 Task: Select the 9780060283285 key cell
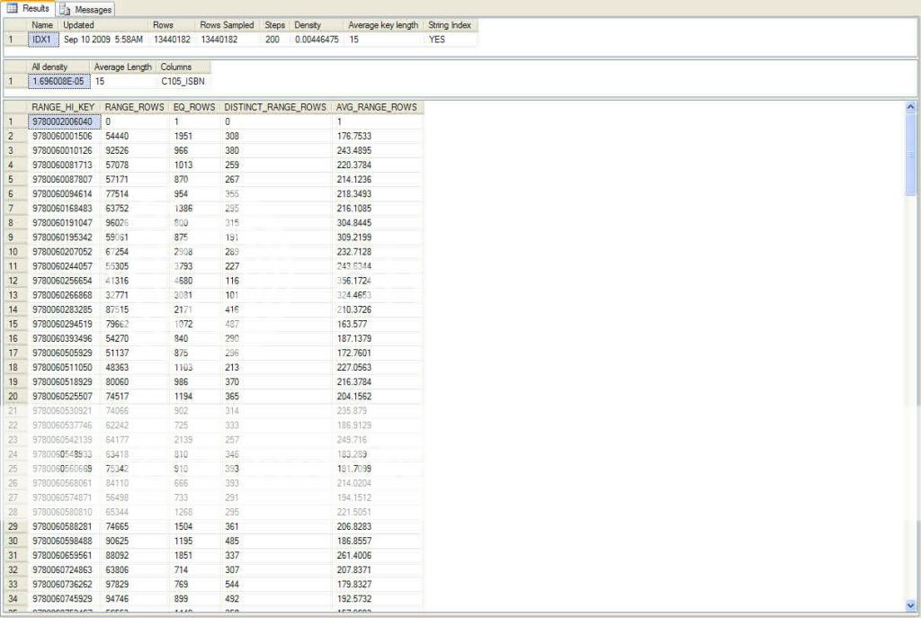(x=64, y=309)
